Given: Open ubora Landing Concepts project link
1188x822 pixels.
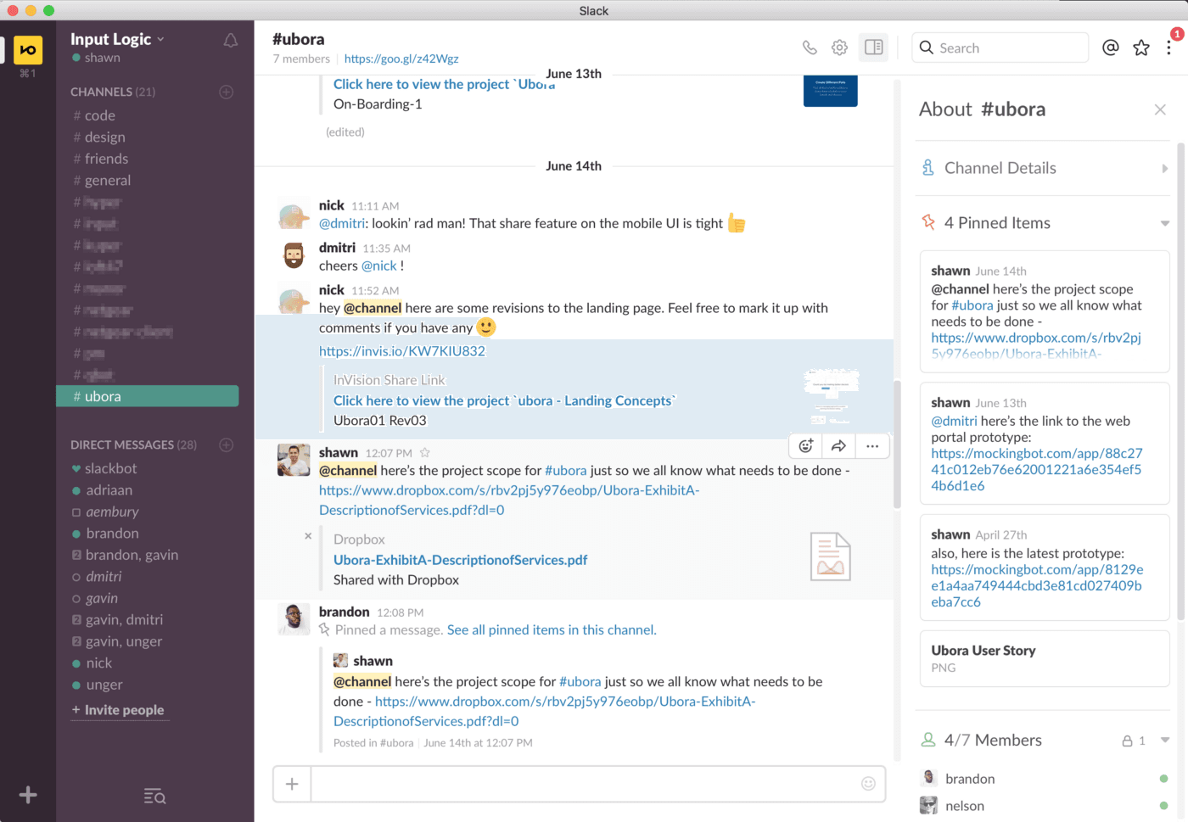Looking at the screenshot, I should (x=504, y=400).
